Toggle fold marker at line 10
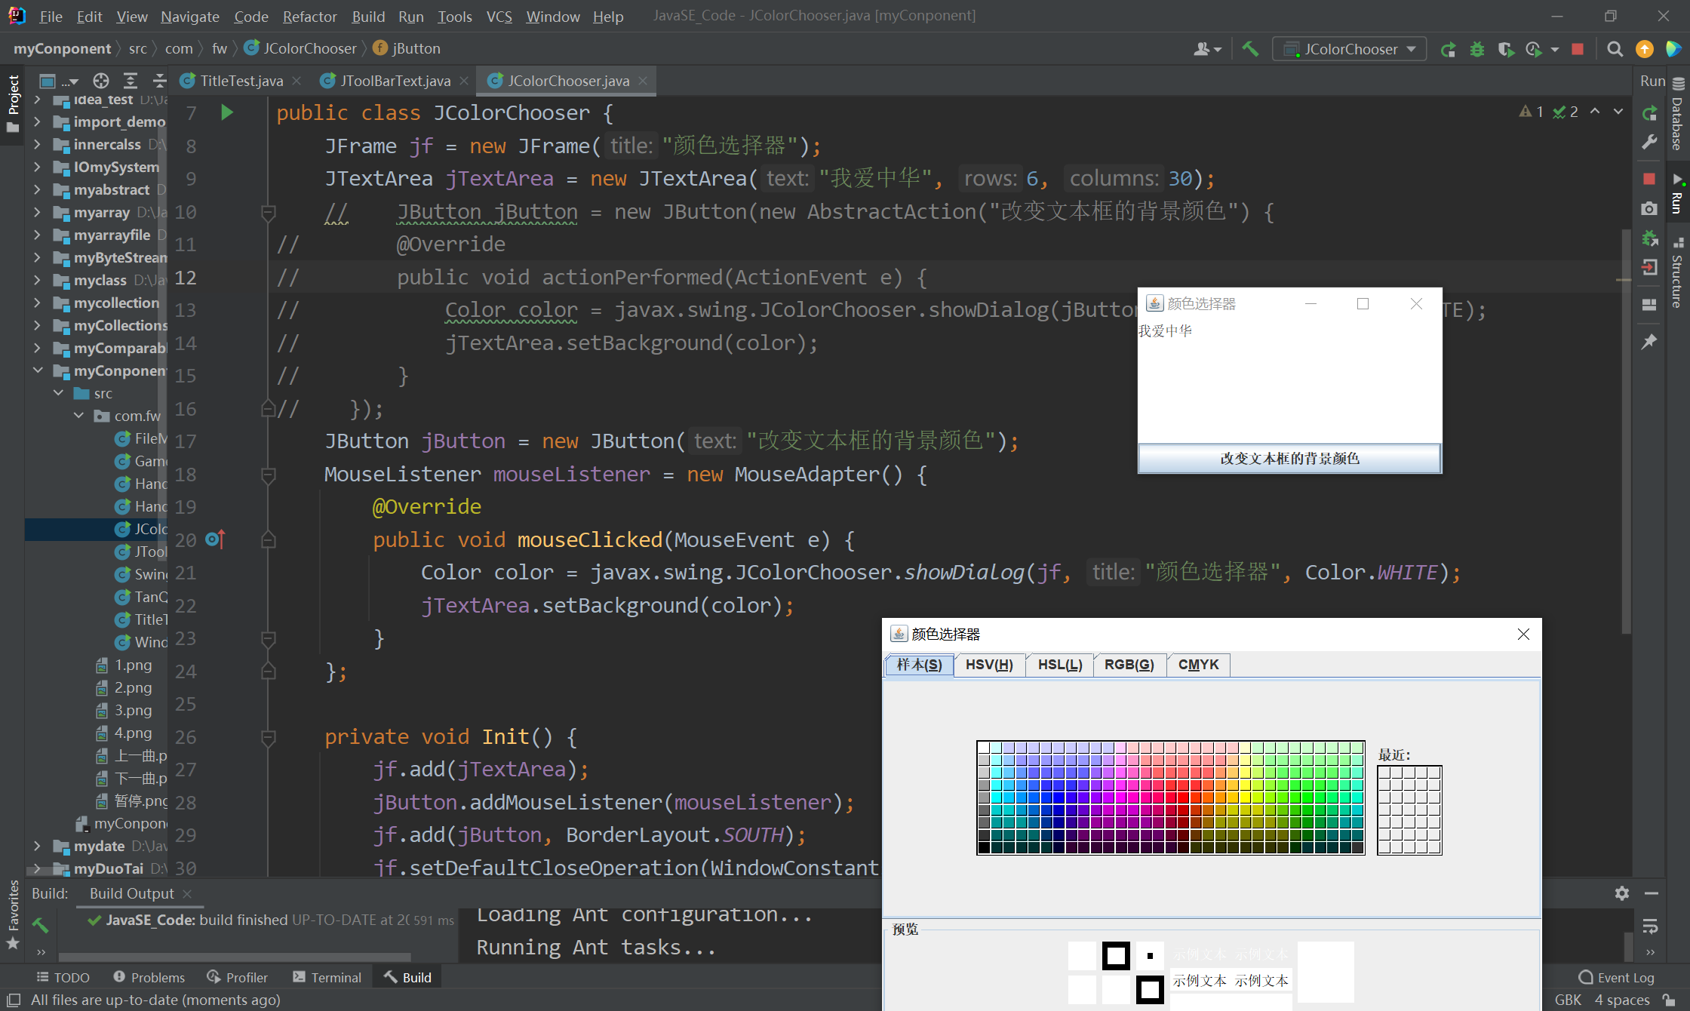1690x1011 pixels. pos(268,212)
